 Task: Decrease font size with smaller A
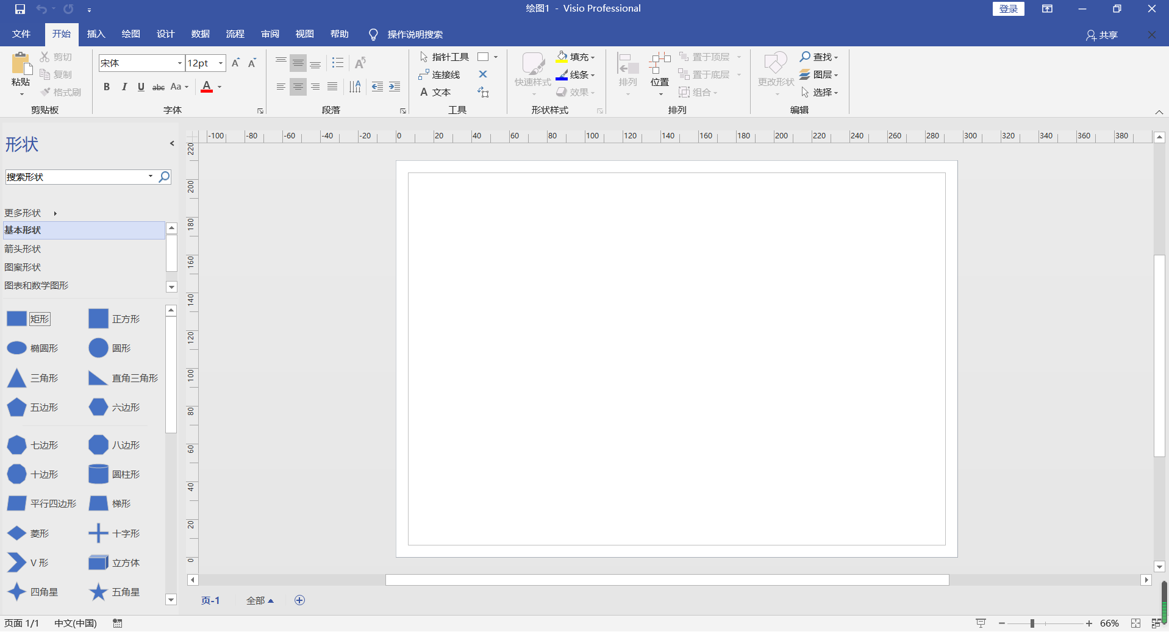(252, 63)
